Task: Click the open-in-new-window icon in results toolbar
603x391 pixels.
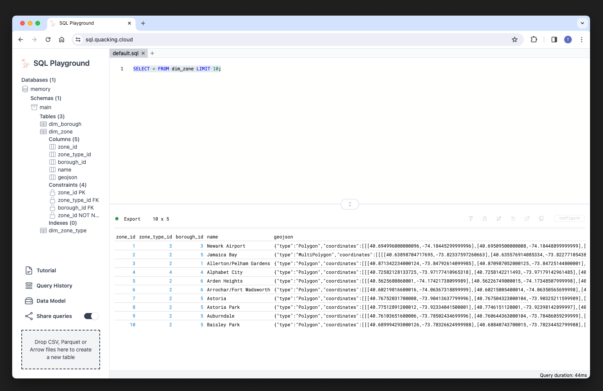Action: pos(527,219)
